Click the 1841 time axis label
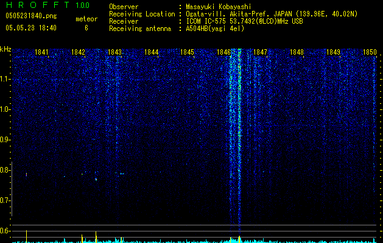The width and height of the screenshot is (383, 243). (x=41, y=52)
